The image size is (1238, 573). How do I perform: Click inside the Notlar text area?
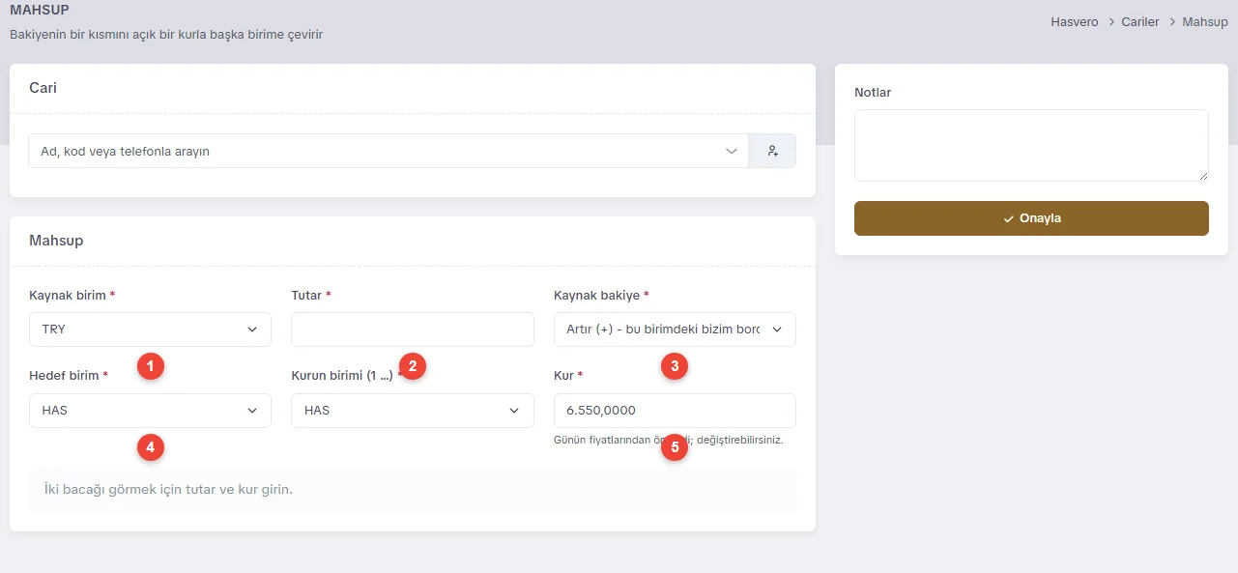pos(1031,145)
